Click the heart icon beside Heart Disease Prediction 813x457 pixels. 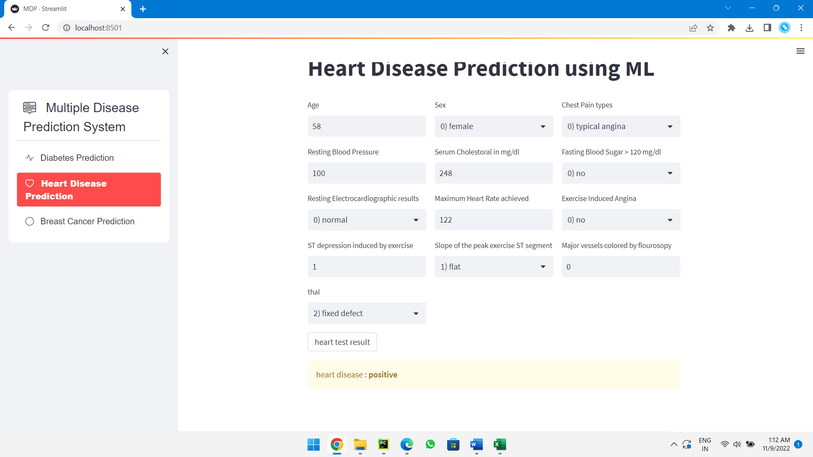pyautogui.click(x=30, y=183)
